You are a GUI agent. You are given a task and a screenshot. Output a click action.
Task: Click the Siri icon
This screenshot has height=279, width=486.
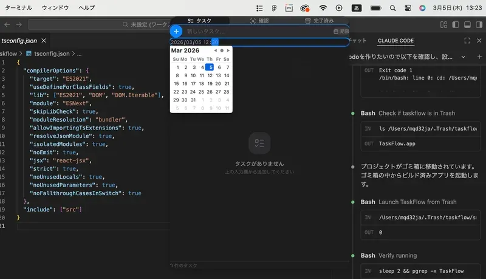422,8
